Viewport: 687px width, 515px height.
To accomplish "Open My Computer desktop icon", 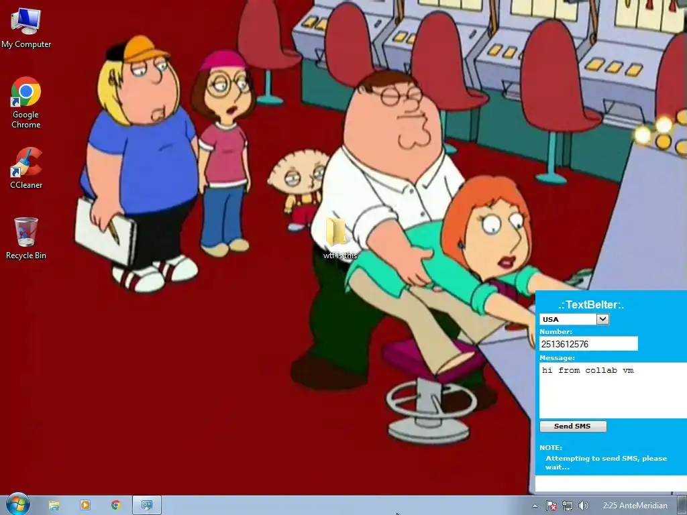I will click(x=26, y=28).
